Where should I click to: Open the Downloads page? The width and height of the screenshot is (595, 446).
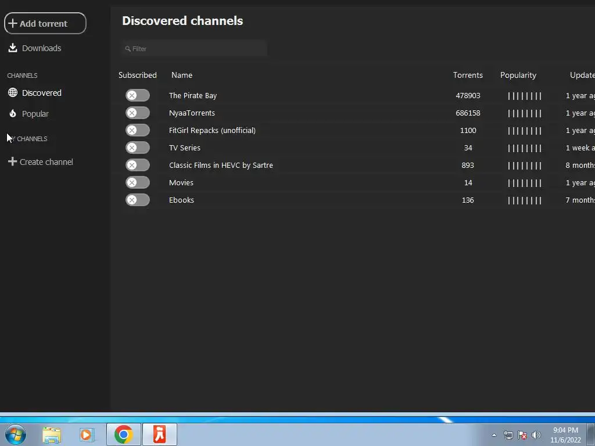point(35,48)
